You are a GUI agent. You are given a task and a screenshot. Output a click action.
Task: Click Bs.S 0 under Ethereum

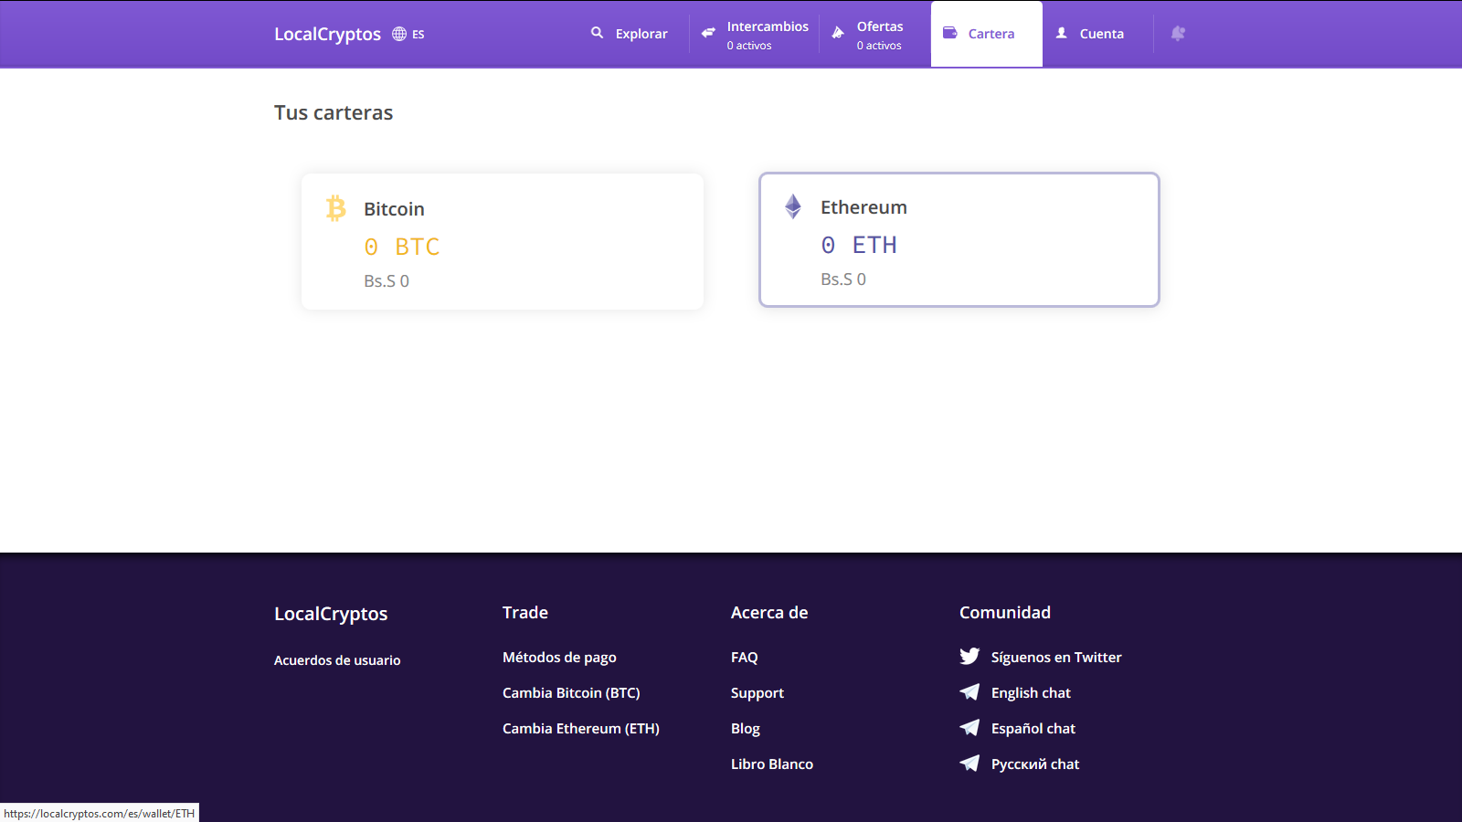(843, 279)
